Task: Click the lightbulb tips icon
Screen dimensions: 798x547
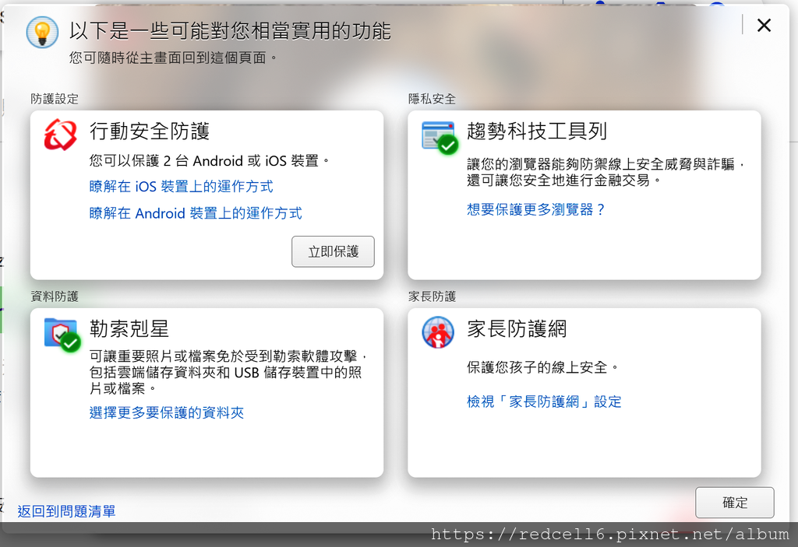Action: (x=42, y=32)
